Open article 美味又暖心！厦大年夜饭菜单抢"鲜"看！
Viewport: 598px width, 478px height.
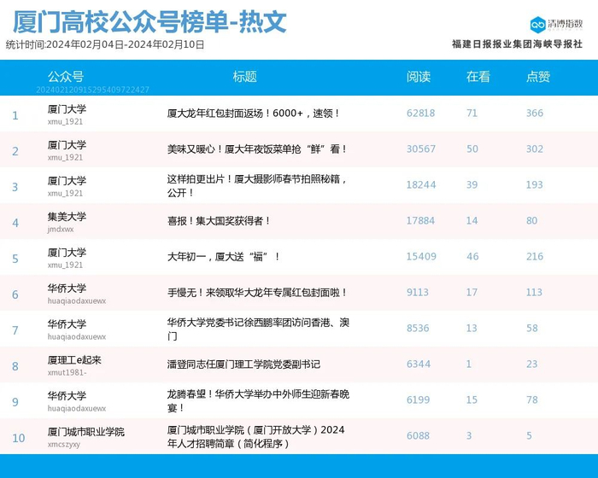(257, 149)
